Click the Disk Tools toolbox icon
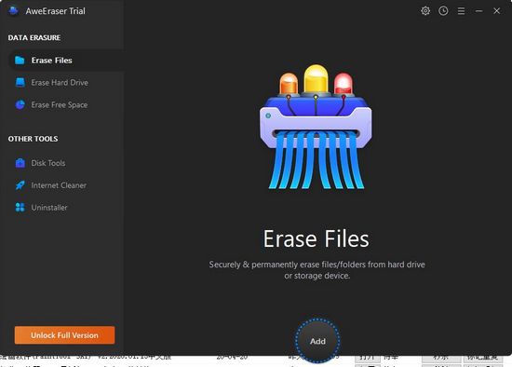512x367 pixels. pyautogui.click(x=20, y=163)
